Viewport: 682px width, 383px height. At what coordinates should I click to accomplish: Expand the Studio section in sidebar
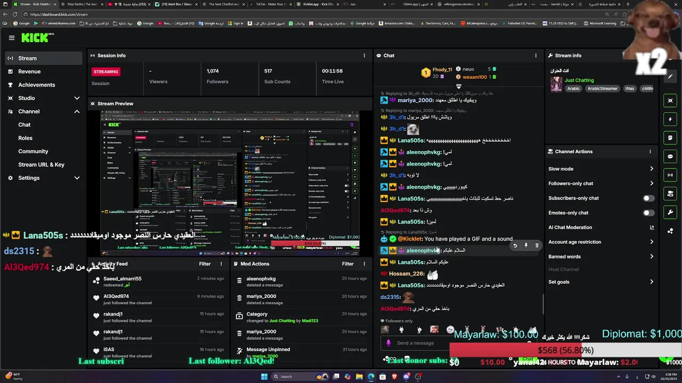coord(77,98)
